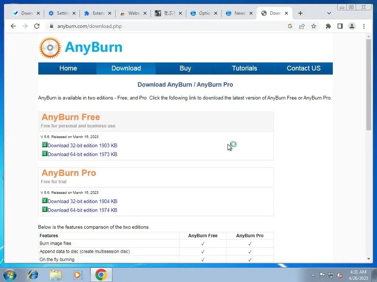377x282 pixels.
Task: Open the Windows Start orb
Action: pos(10,275)
